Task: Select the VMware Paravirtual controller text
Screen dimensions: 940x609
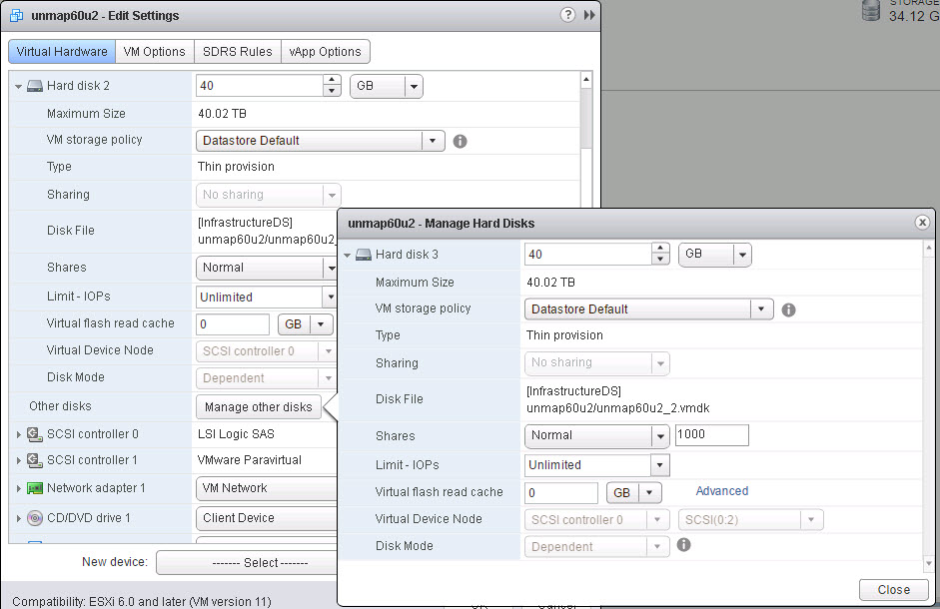Action: tap(250, 460)
